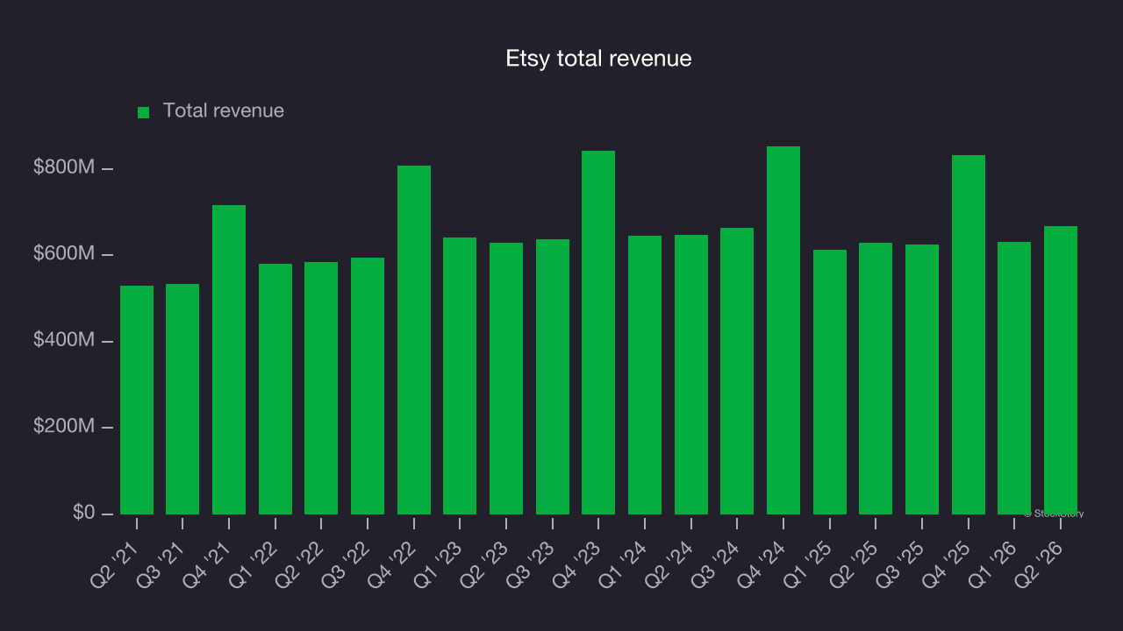Select the Q4 '25 revenue bar

(x=969, y=335)
